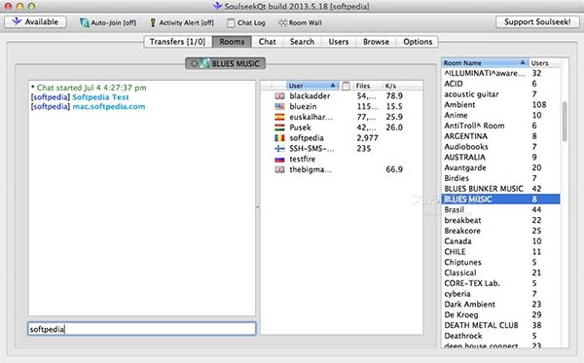Open the Users tab
584x363 pixels.
pos(339,42)
